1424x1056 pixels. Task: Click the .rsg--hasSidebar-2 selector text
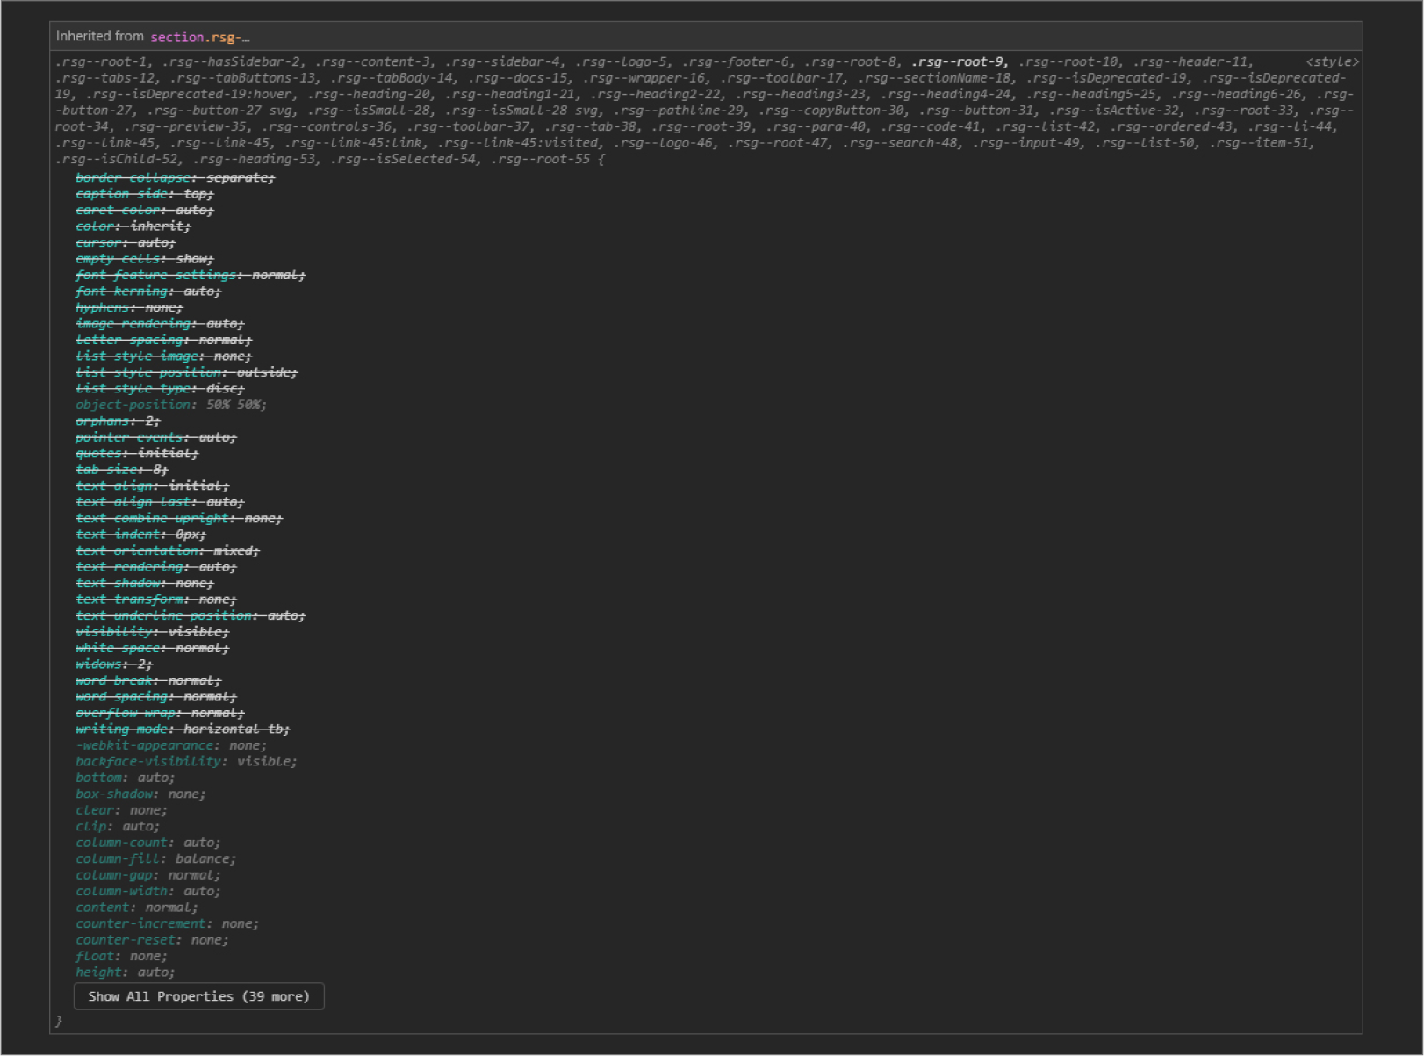(232, 62)
